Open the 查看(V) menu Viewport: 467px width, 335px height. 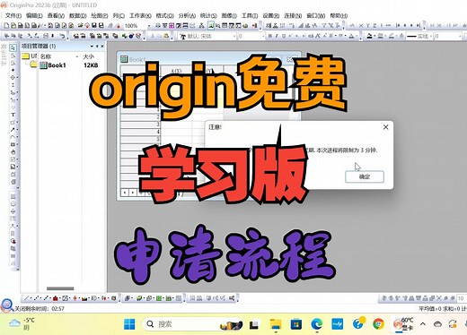click(56, 15)
